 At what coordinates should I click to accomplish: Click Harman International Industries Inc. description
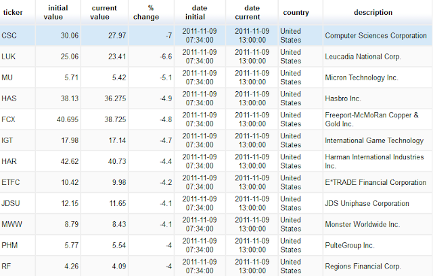click(374, 161)
